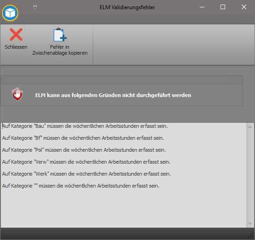Viewport: 255px width, 240px height.
Task: Click the scrollbar up arrow
Action: tap(250, 127)
